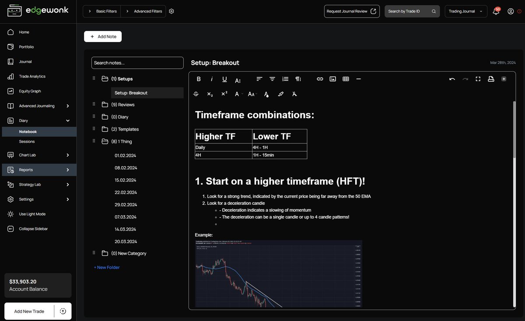Viewport: 525px width, 321px height.
Task: Open the user account menu
Action: click(511, 11)
